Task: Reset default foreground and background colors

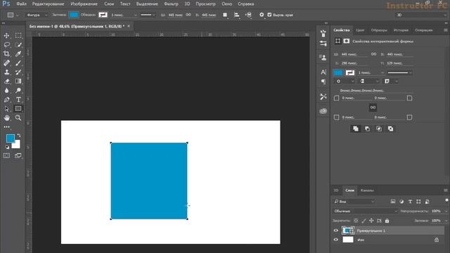Action: (7, 147)
